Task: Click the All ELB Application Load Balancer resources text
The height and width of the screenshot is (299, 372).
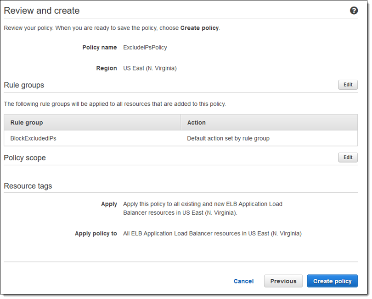Action: pyautogui.click(x=212, y=234)
